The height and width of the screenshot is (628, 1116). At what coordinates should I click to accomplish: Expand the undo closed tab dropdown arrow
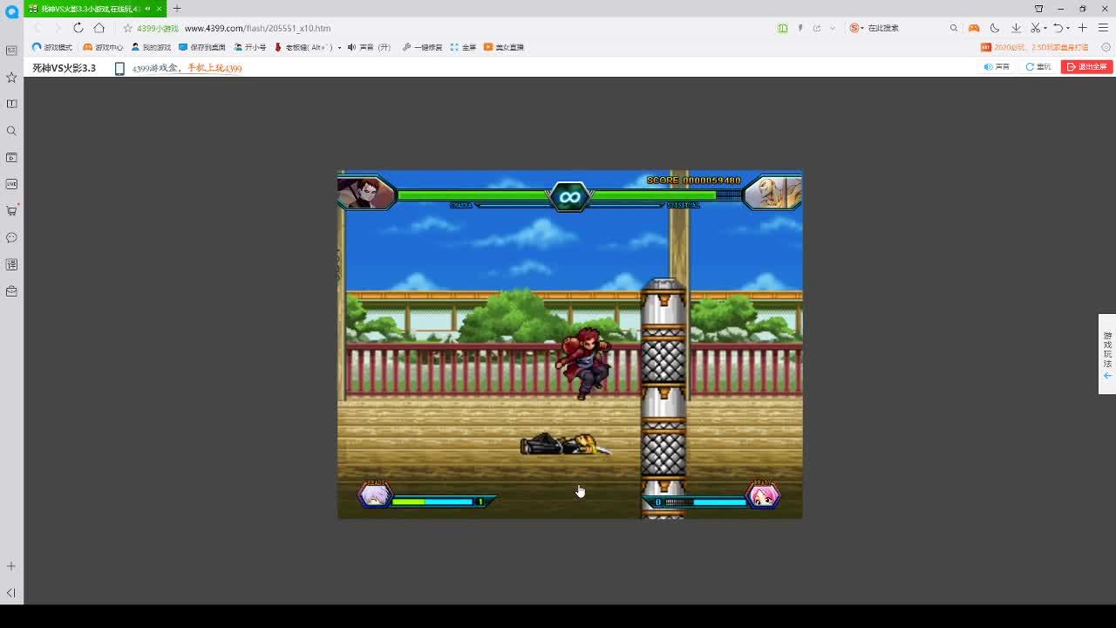click(x=1067, y=28)
